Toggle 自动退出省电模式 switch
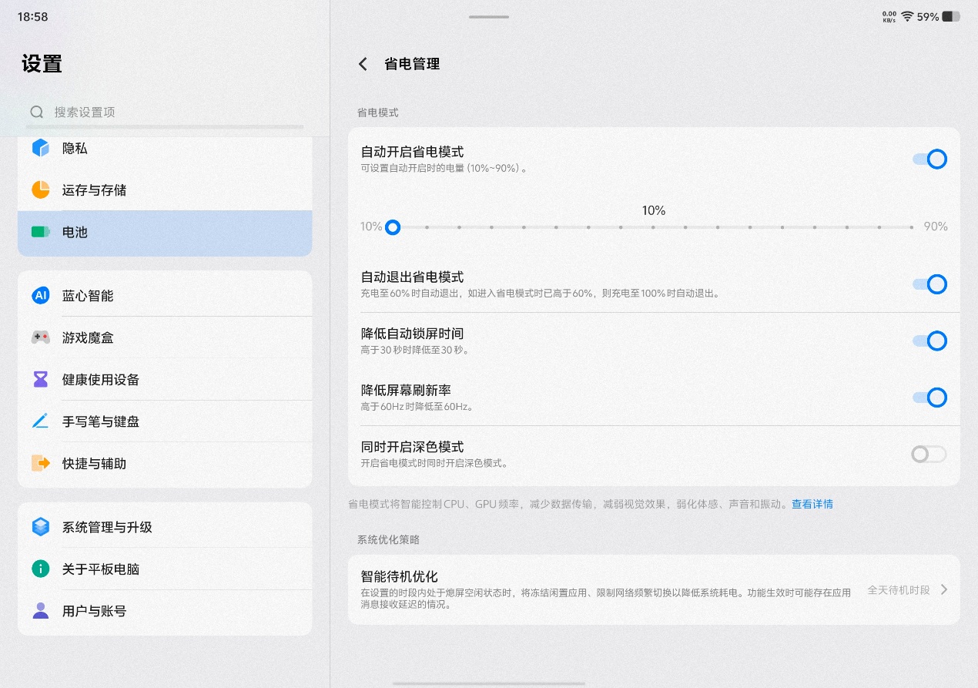Image resolution: width=978 pixels, height=688 pixels. coord(929,284)
